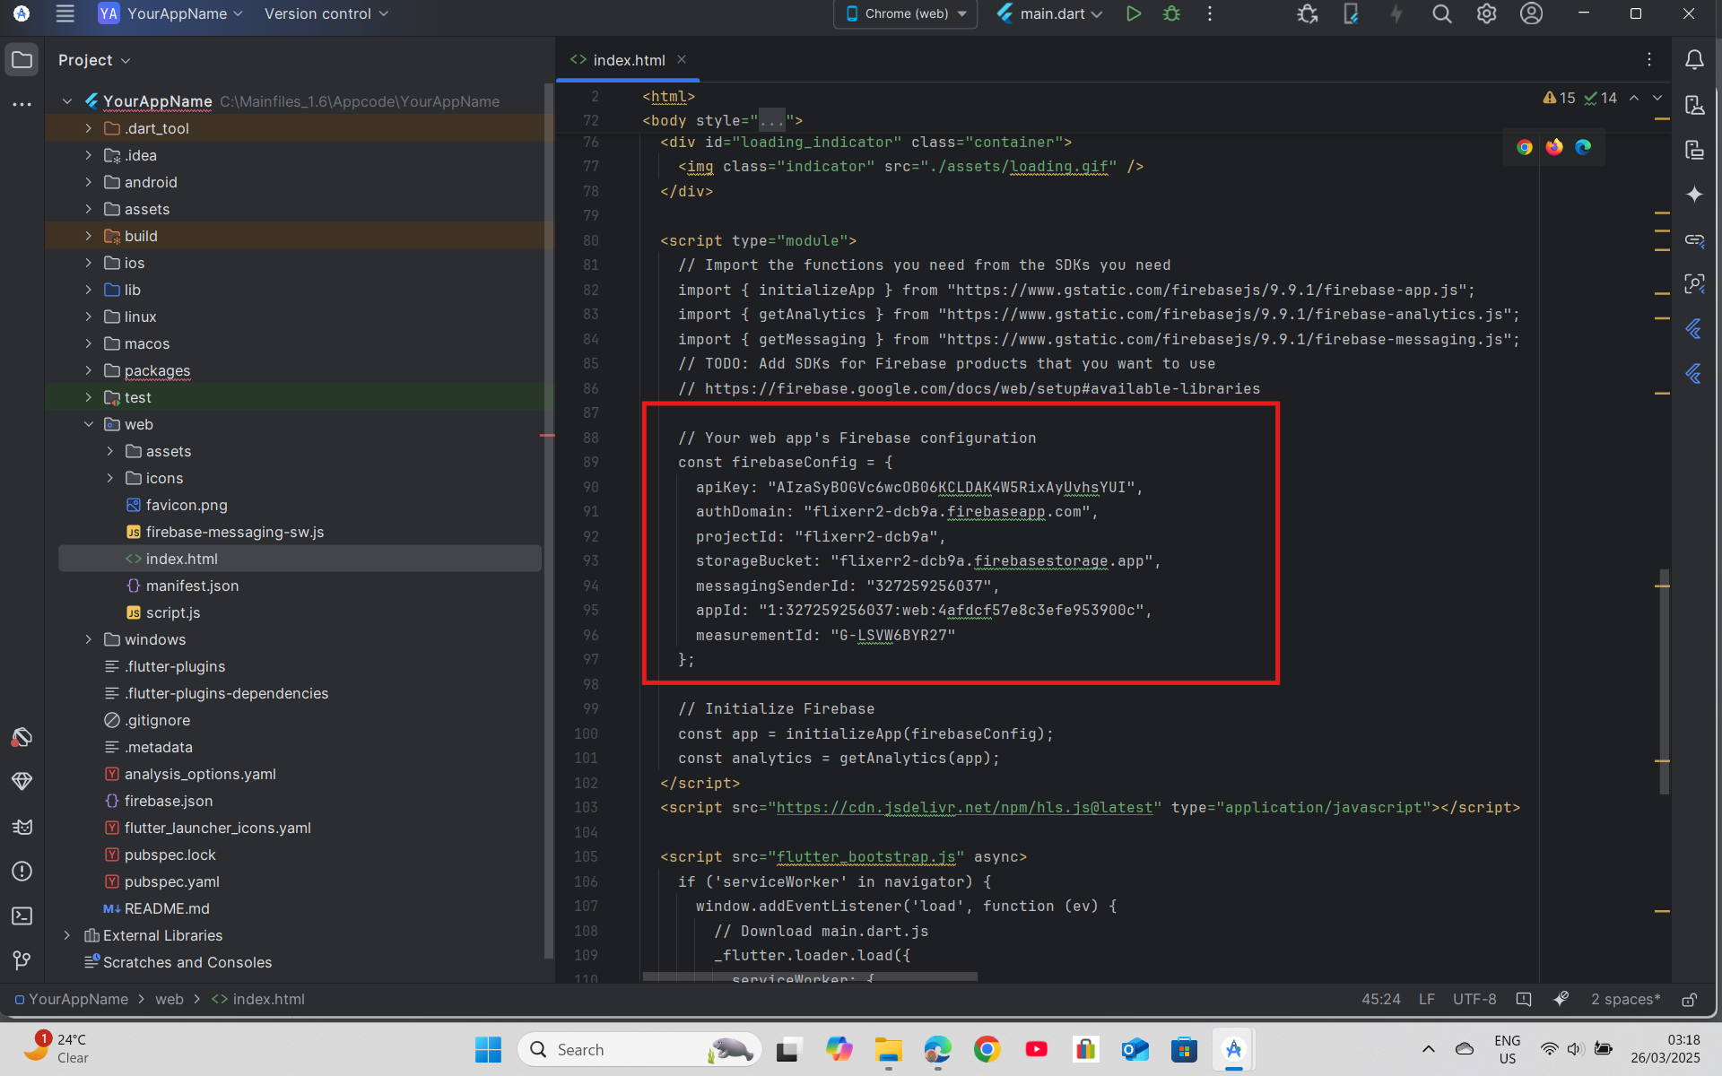Expand the lib folder
Viewport: 1722px width, 1076px height.
click(88, 290)
